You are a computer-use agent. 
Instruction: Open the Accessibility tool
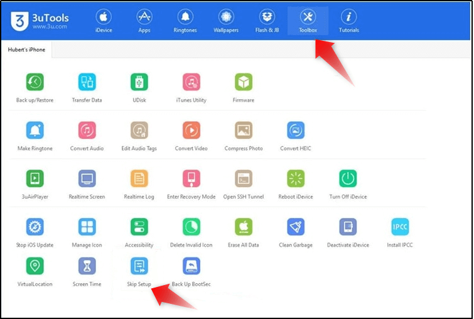(x=139, y=227)
